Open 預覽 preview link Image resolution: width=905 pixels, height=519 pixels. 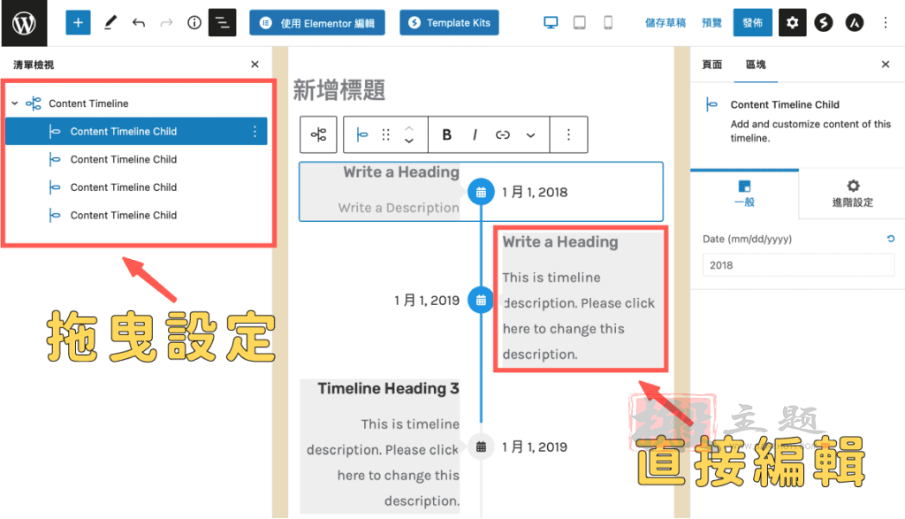[711, 23]
